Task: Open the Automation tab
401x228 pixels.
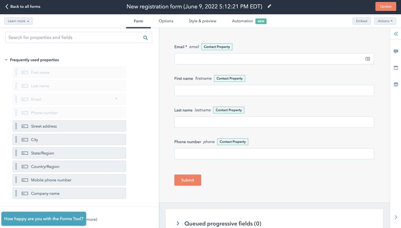Action: pyautogui.click(x=242, y=21)
